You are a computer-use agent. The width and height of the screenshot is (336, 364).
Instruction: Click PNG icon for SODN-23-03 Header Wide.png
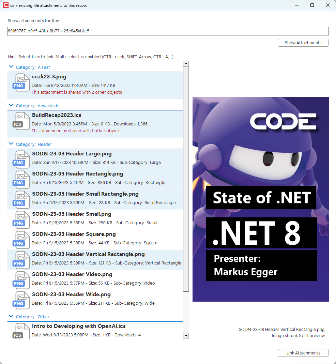[x=21, y=300]
